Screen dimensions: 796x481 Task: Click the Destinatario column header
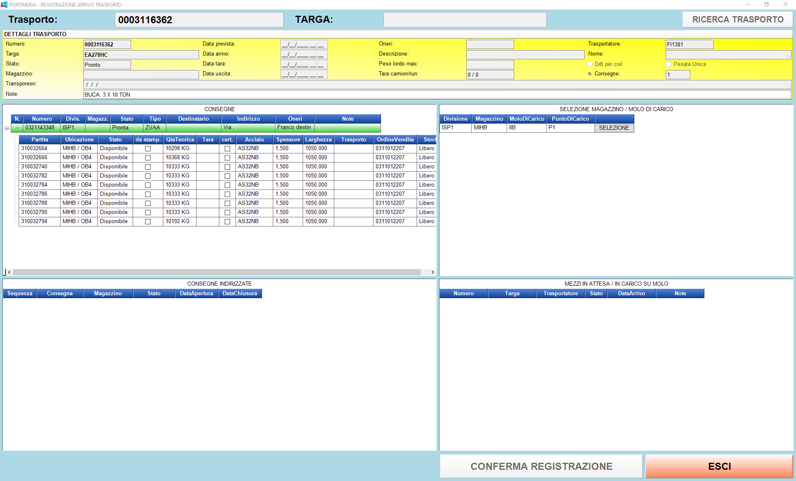(x=194, y=119)
